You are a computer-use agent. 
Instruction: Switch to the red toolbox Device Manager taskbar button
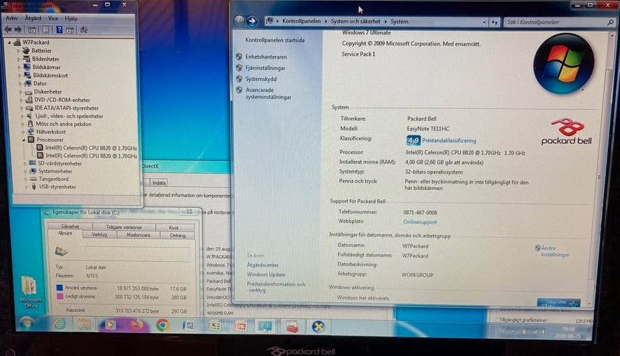[x=293, y=327]
